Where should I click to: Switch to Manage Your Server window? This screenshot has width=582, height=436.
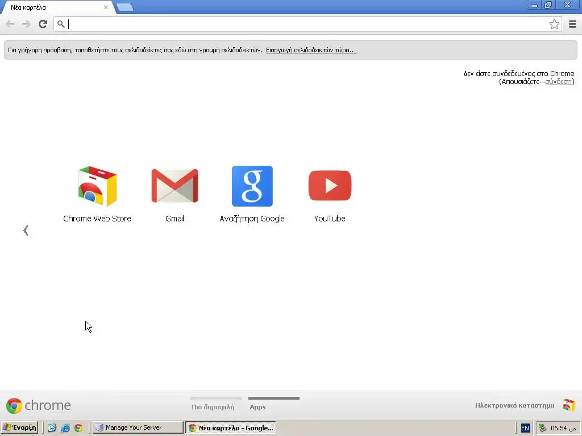pyautogui.click(x=138, y=427)
